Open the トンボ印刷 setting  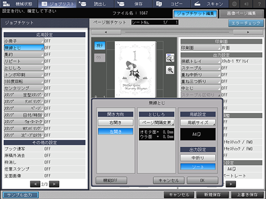[x=24, y=75]
